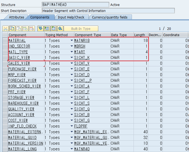Screen dimensions: 189x152
Task: Click the Typing Method column header
Action: click(59, 35)
